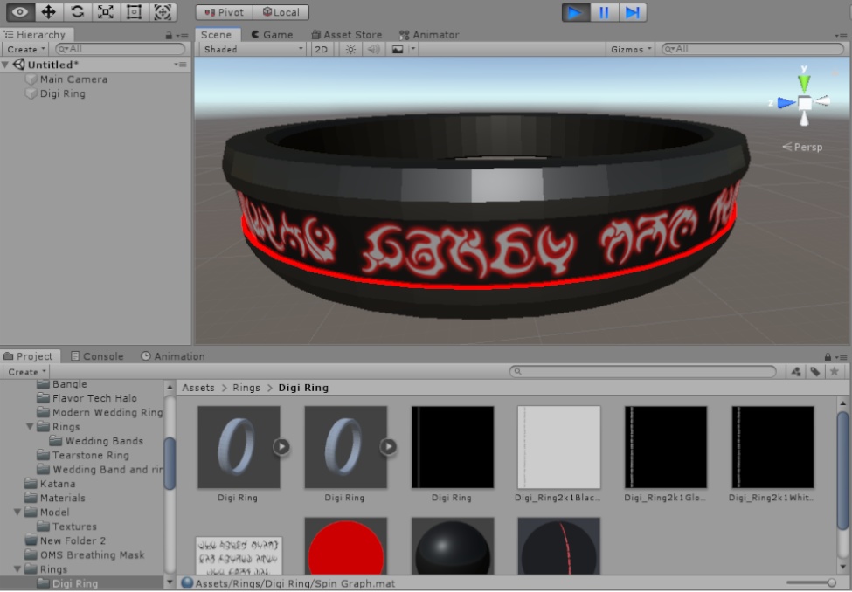Open the Gizmos dropdown
Viewport: 852px width, 592px height.
point(629,49)
